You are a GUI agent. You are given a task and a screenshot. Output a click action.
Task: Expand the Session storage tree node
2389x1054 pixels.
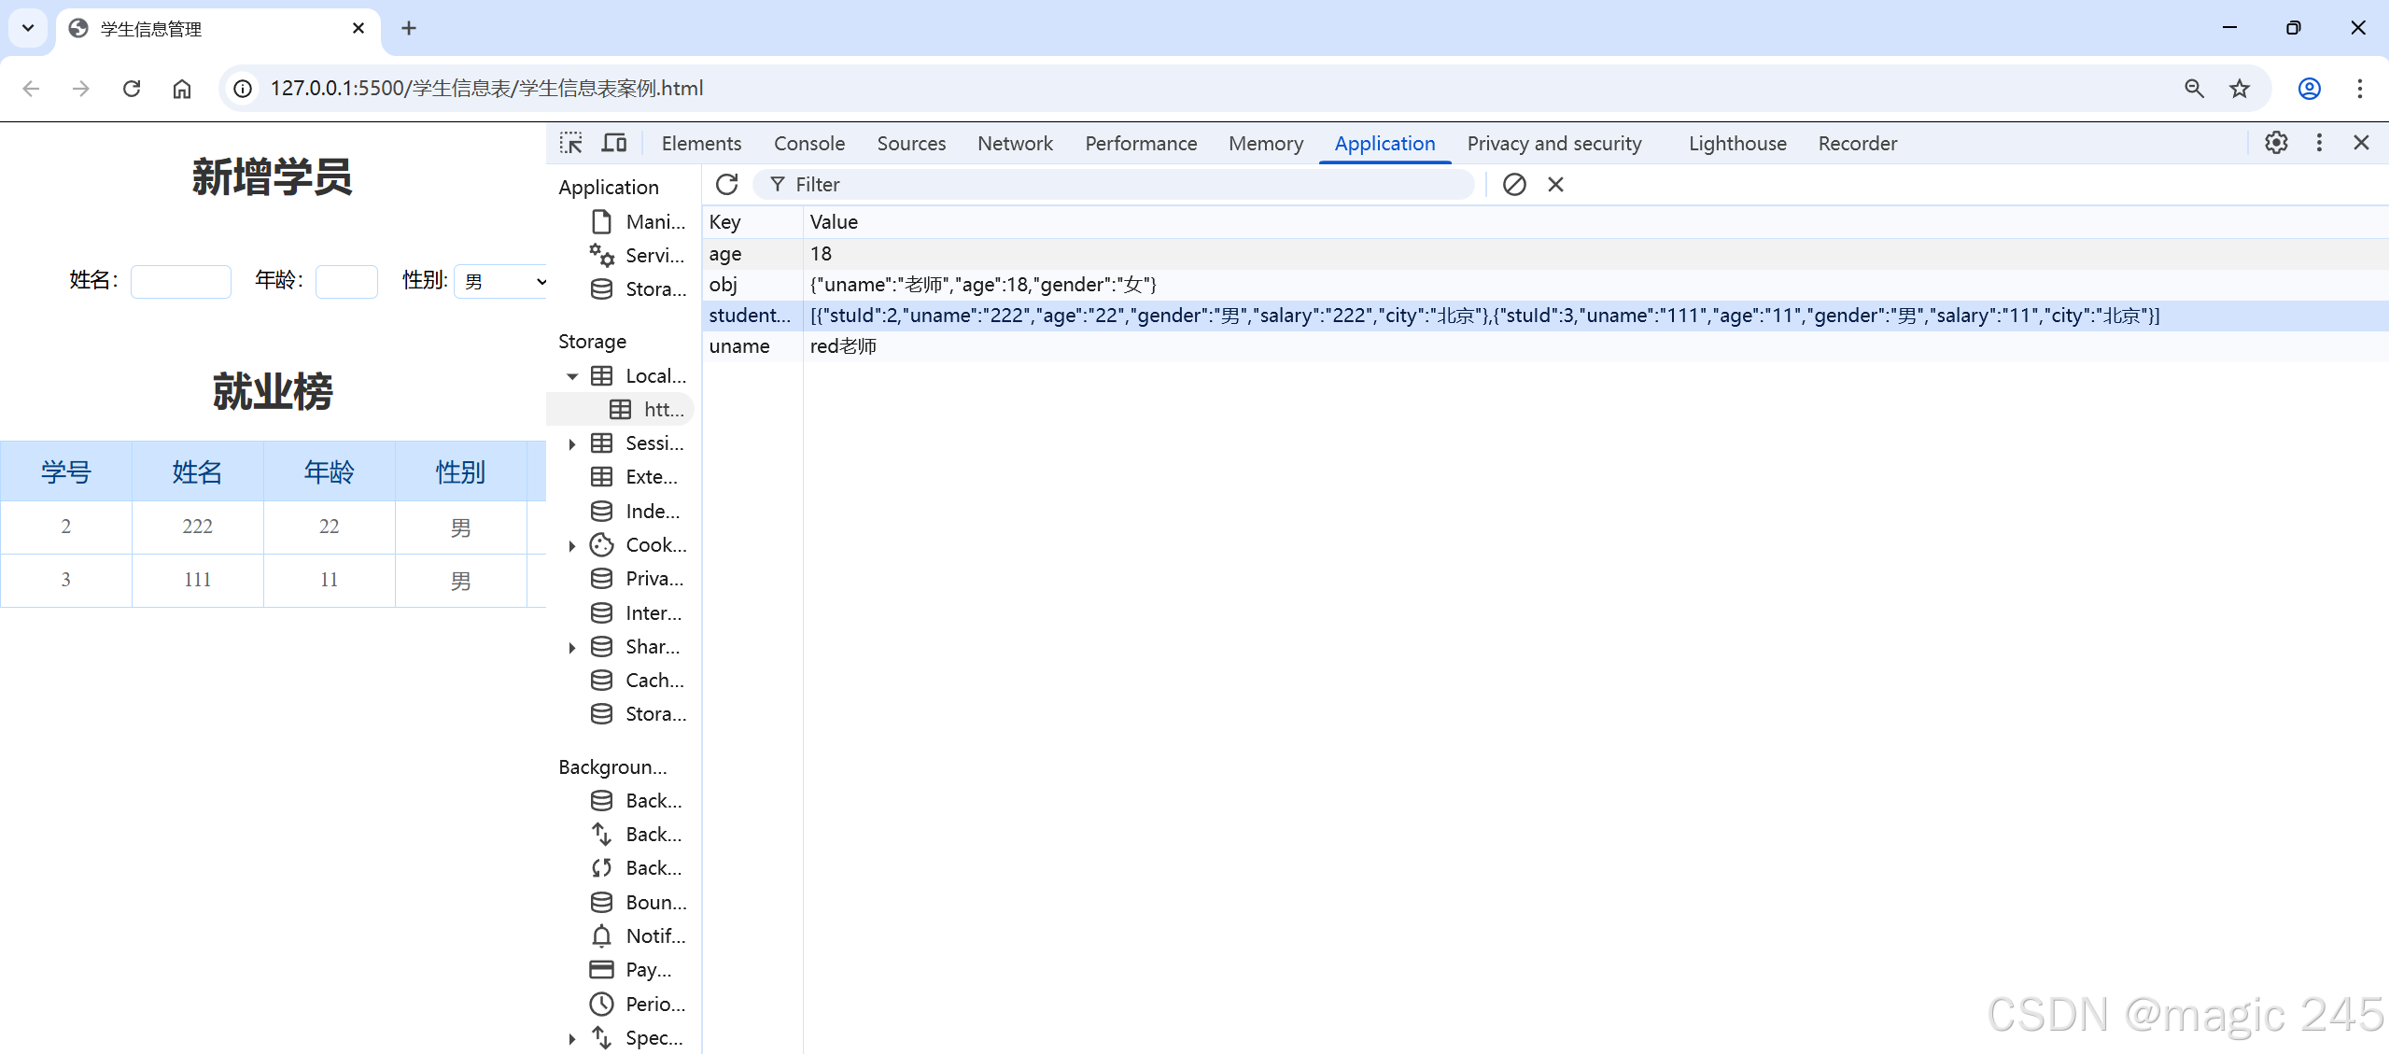pyautogui.click(x=572, y=444)
